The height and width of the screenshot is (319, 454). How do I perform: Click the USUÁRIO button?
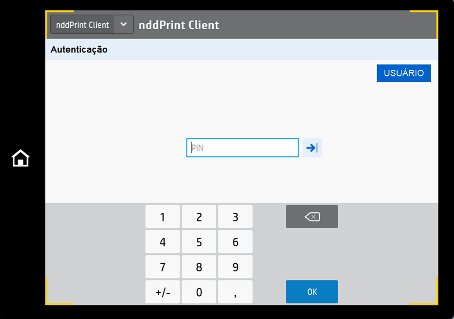click(404, 73)
